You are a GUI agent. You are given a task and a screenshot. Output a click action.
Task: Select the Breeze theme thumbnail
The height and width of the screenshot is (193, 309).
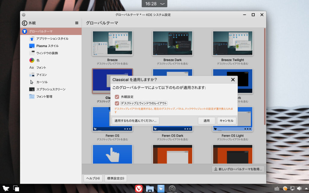coord(112,43)
